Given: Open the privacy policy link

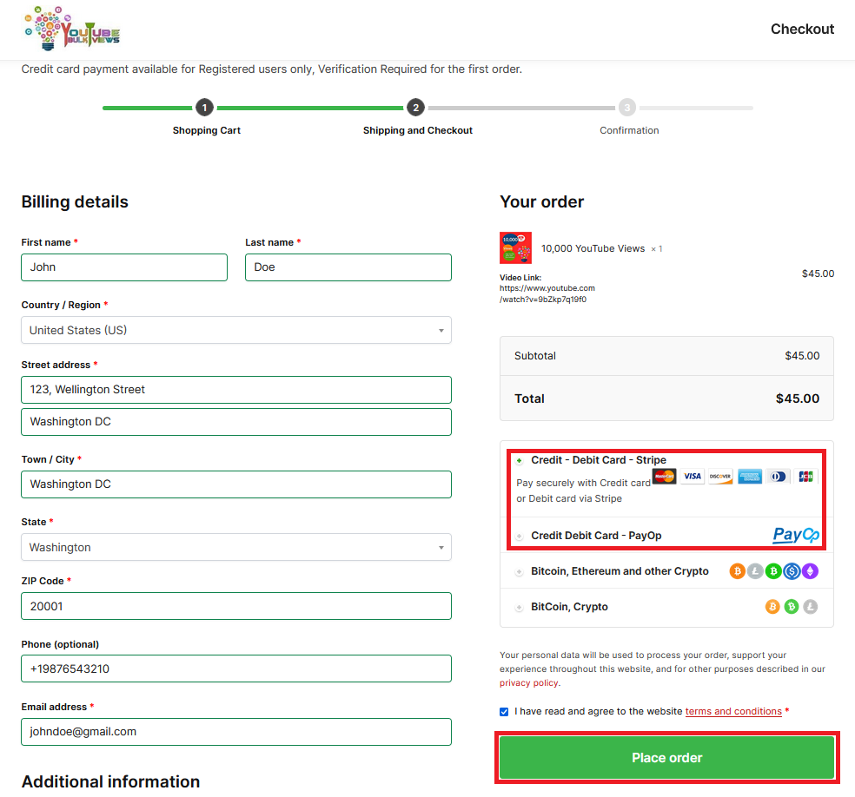Looking at the screenshot, I should 529,683.
